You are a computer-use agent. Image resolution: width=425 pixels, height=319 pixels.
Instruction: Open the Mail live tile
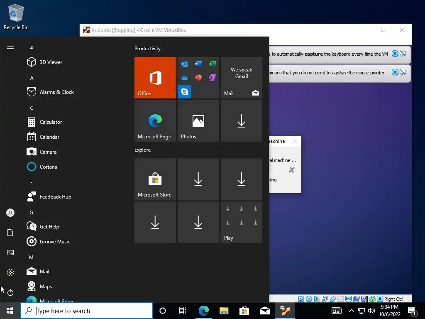tap(242, 78)
